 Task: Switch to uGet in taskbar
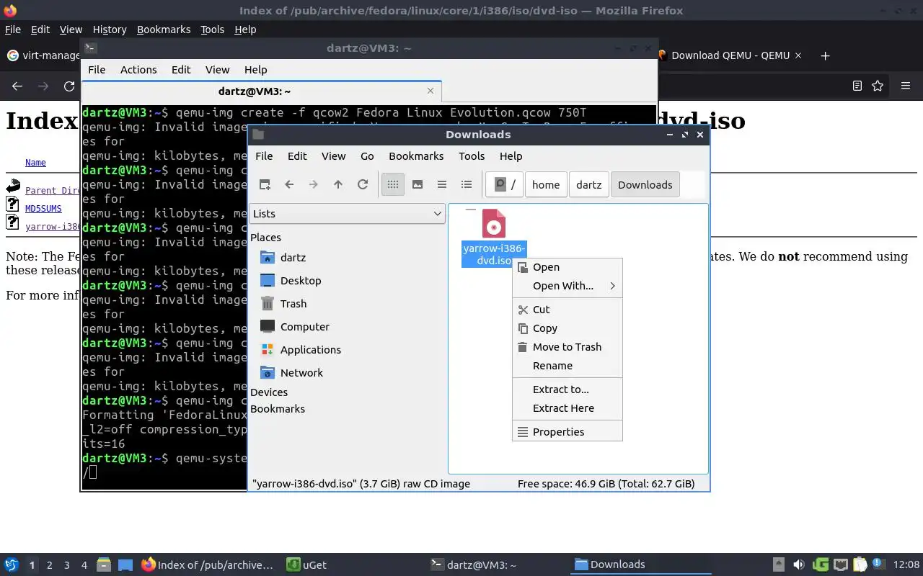click(x=306, y=565)
